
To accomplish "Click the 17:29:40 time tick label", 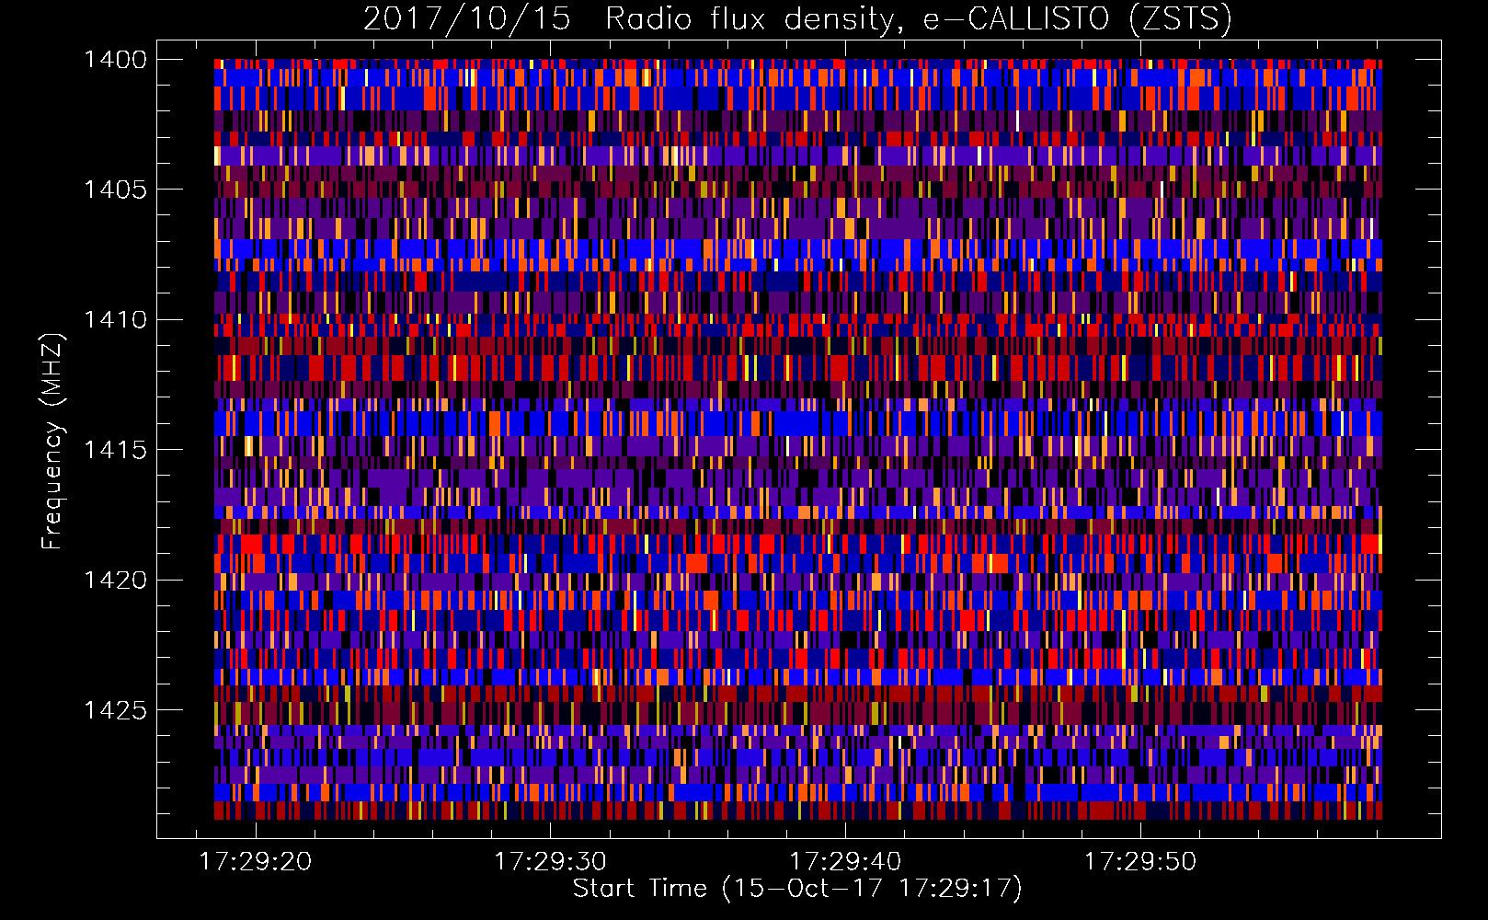I will point(845,861).
